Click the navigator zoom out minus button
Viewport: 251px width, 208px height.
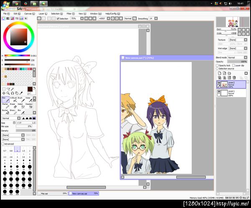239,30
